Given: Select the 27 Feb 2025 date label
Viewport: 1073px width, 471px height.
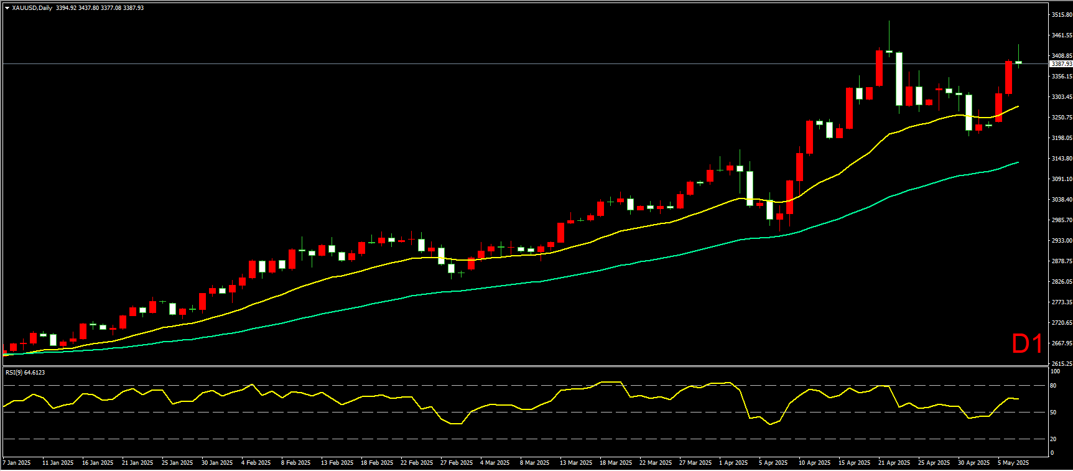Looking at the screenshot, I should 457,463.
